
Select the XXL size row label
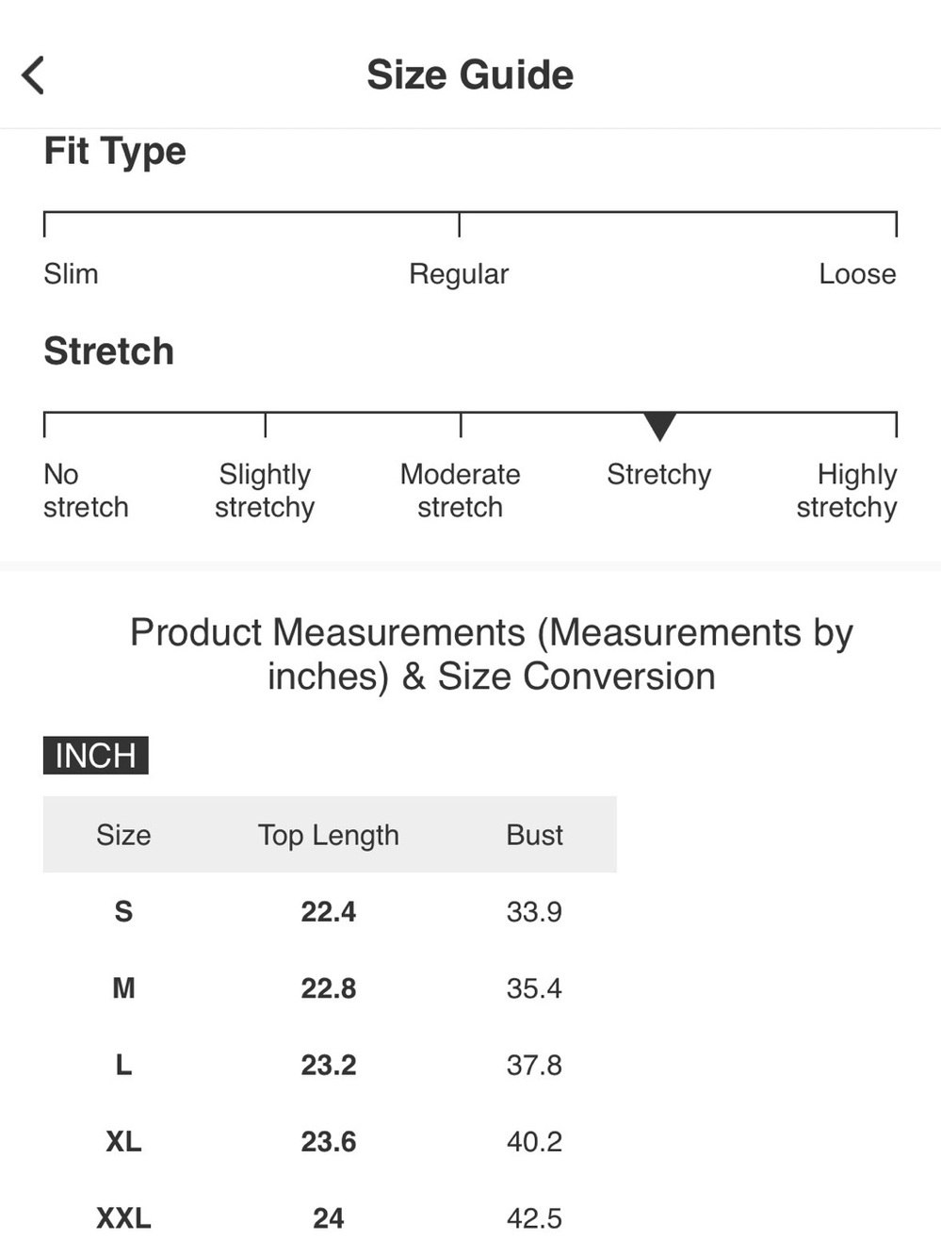(123, 1218)
